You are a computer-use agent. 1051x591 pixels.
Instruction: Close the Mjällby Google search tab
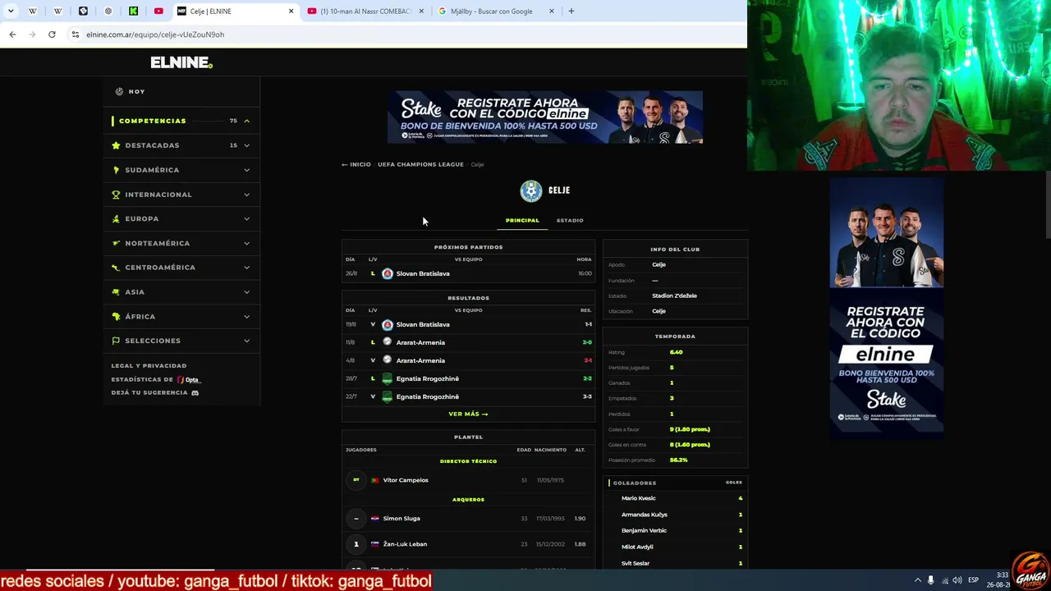[x=552, y=11]
